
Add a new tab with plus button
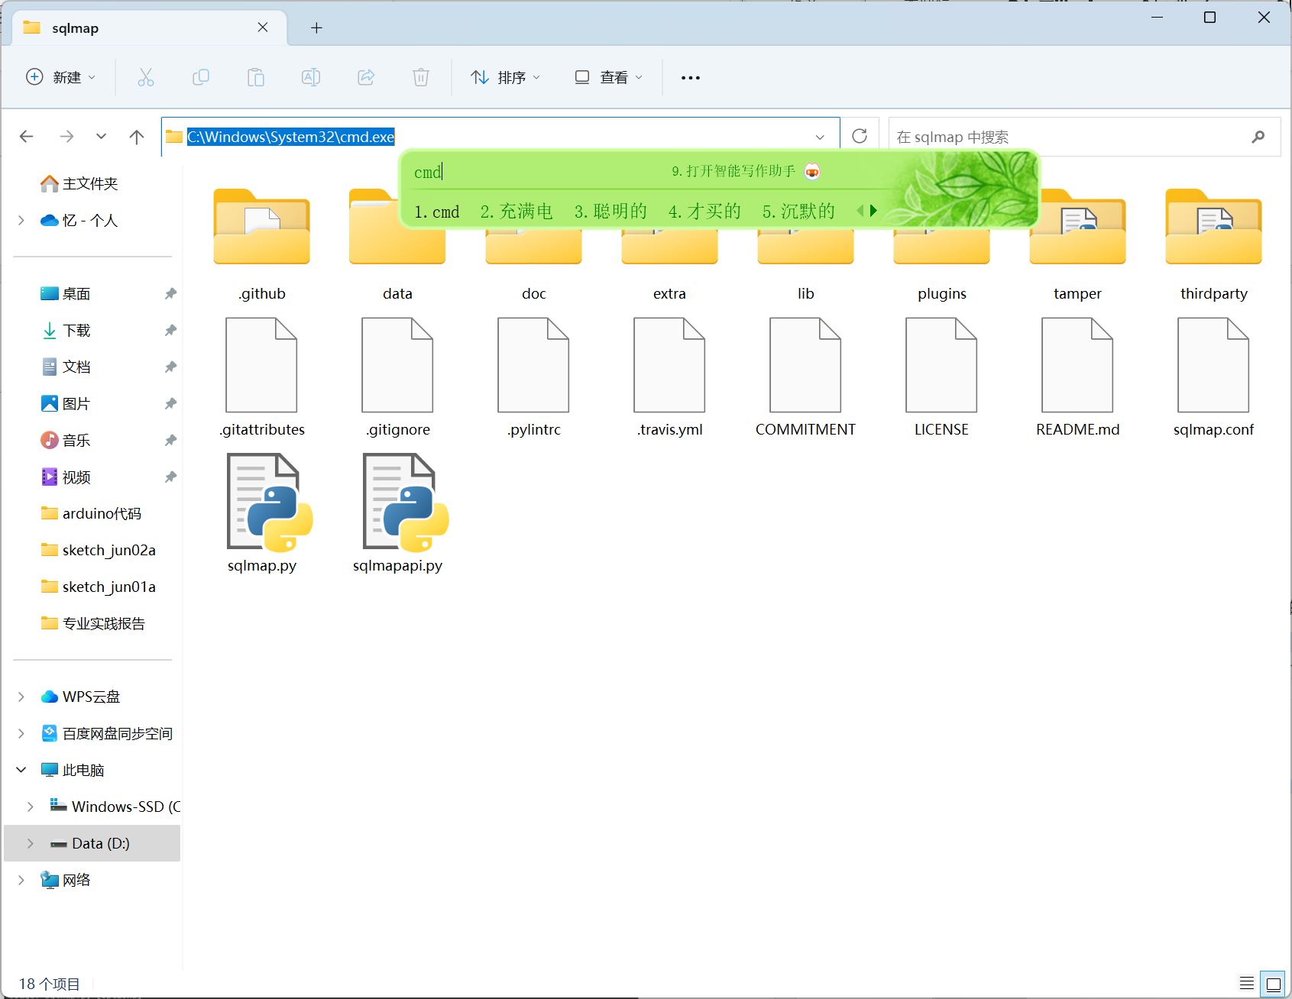pos(316,28)
